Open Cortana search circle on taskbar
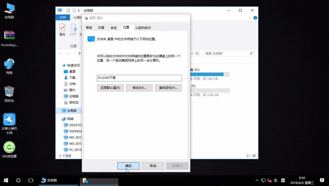Viewport: 329px width, 186px height. [x=18, y=180]
